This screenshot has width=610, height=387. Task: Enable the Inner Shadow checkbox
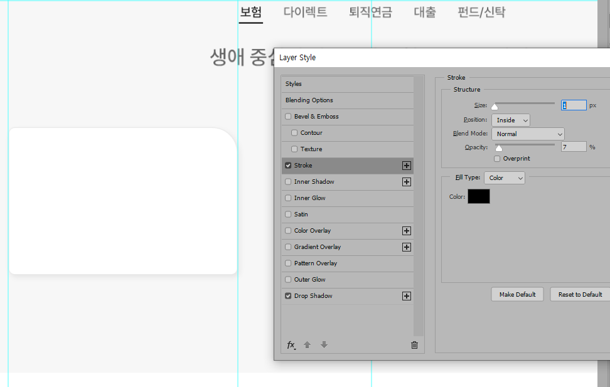click(x=288, y=182)
